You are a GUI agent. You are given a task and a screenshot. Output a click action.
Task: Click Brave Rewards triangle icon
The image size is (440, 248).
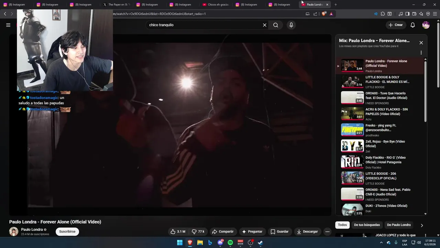click(331, 14)
